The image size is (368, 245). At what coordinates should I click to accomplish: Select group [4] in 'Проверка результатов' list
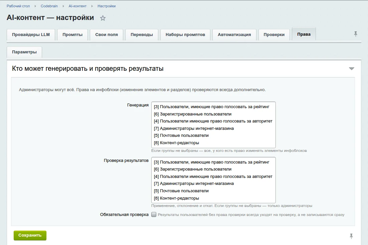pos(213,177)
